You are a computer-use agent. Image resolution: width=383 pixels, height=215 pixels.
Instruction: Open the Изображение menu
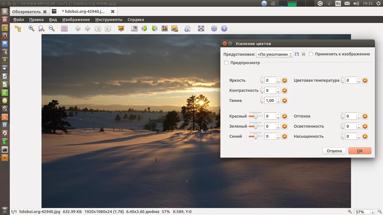coord(76,20)
